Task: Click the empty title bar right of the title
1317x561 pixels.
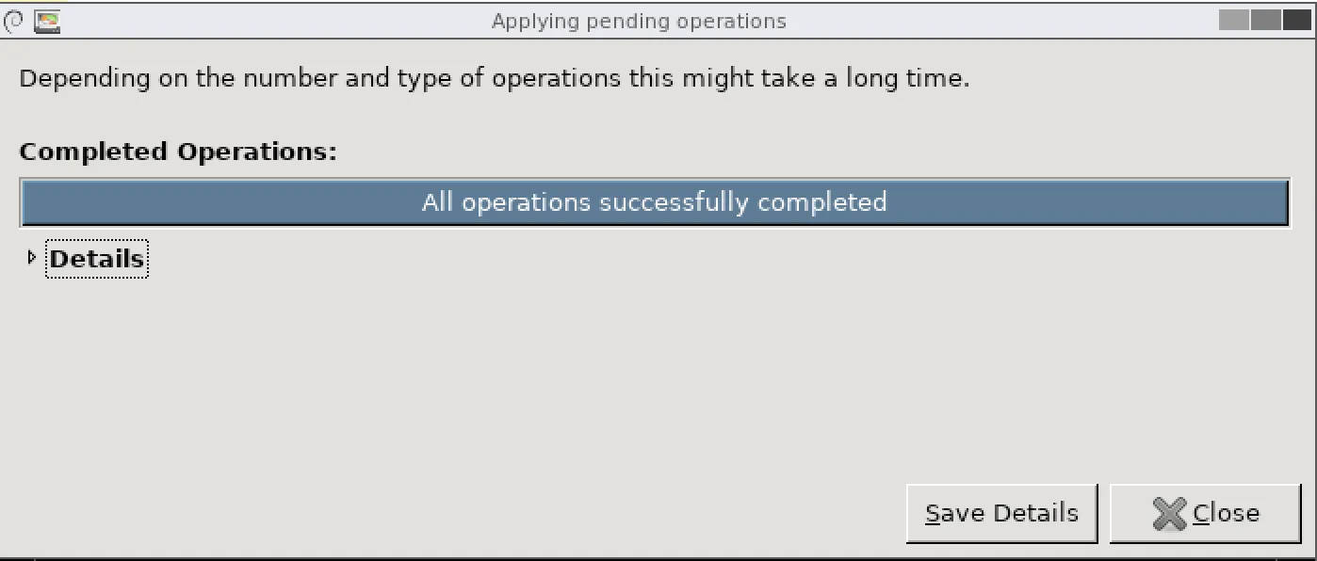Action: click(x=989, y=21)
